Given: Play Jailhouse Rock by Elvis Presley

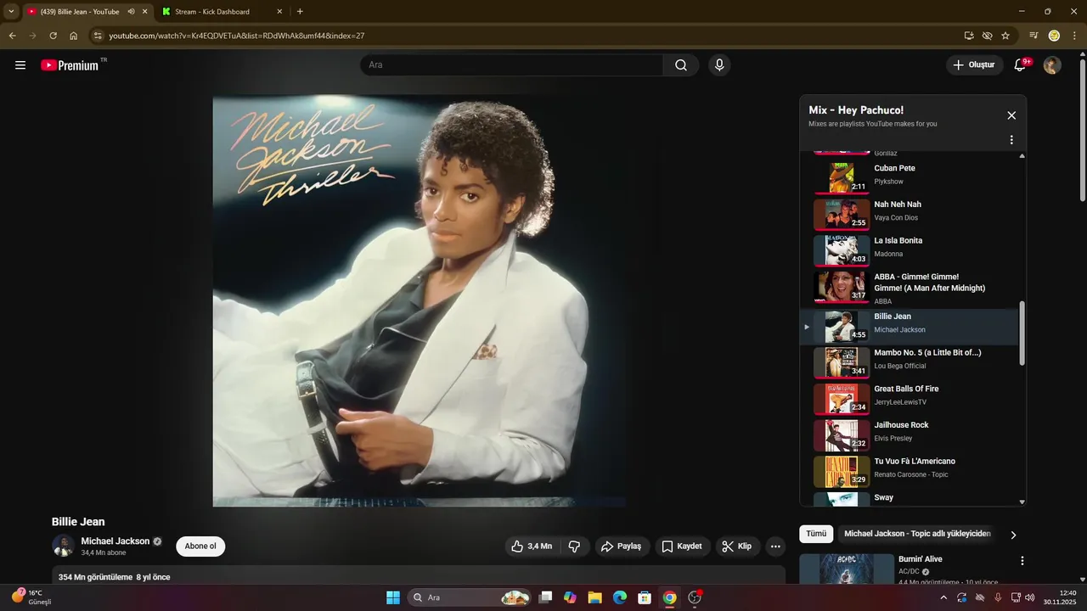Looking at the screenshot, I should pyautogui.click(x=910, y=435).
